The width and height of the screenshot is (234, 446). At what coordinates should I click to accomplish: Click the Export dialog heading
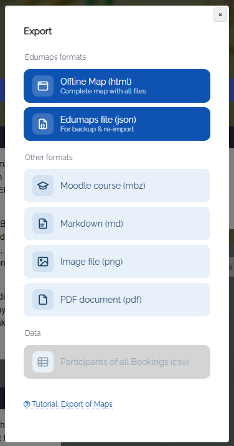37,31
